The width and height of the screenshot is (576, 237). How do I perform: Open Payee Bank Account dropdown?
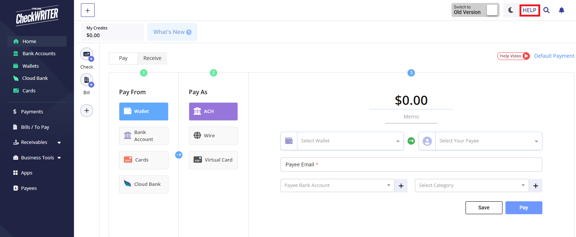[338, 185]
